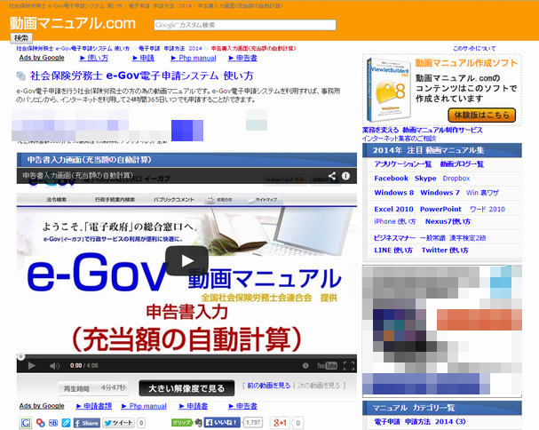This screenshot has height=430, width=539.
Task: Go to 前の動画を見る link
Action: pyautogui.click(x=269, y=386)
